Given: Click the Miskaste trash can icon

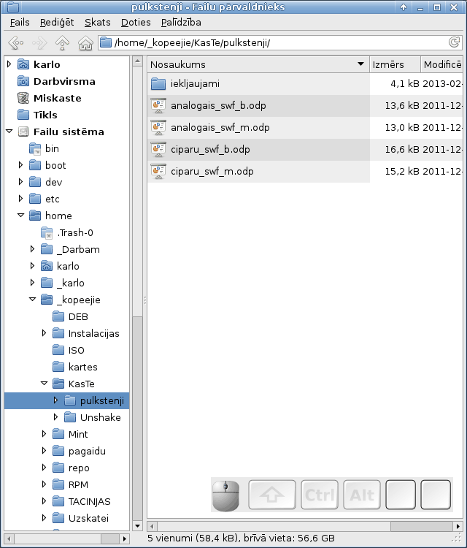Looking at the screenshot, I should (23, 98).
